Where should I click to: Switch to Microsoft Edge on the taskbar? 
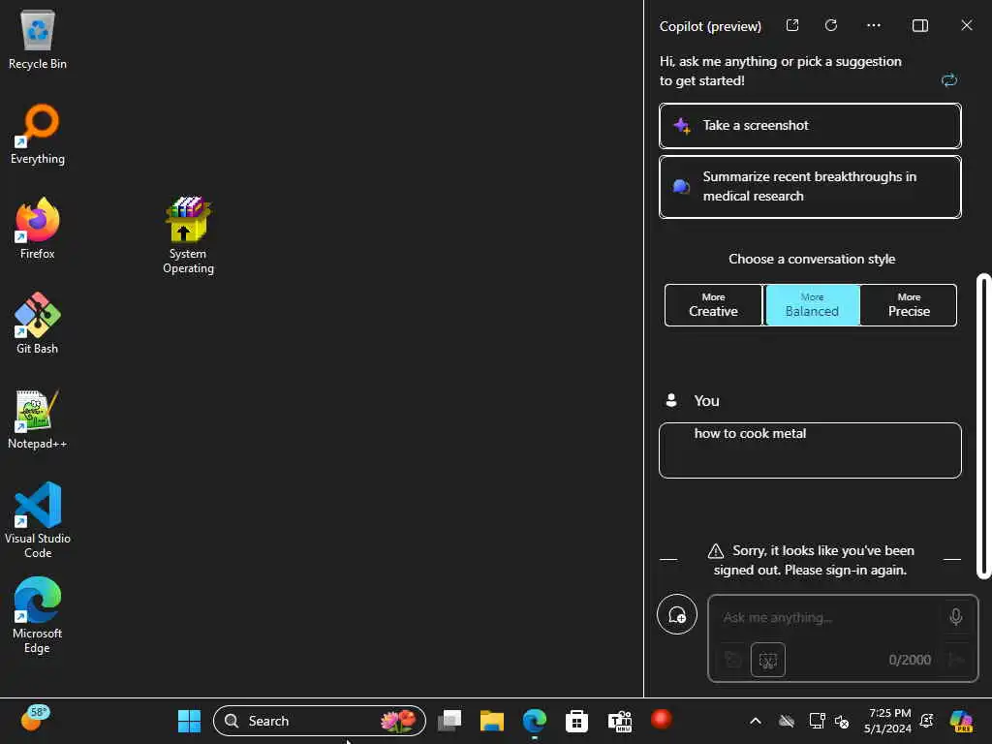coord(535,721)
